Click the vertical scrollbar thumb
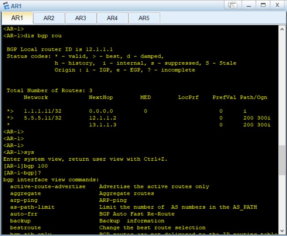 pyautogui.click(x=282, y=160)
